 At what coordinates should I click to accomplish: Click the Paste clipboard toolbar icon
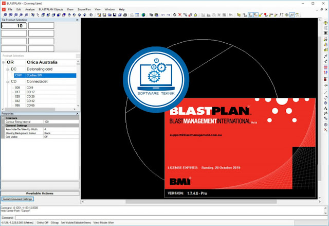[156, 15]
